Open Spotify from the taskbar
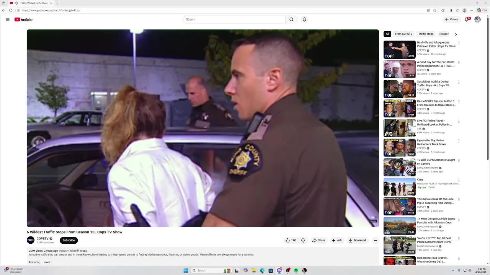 (296, 270)
